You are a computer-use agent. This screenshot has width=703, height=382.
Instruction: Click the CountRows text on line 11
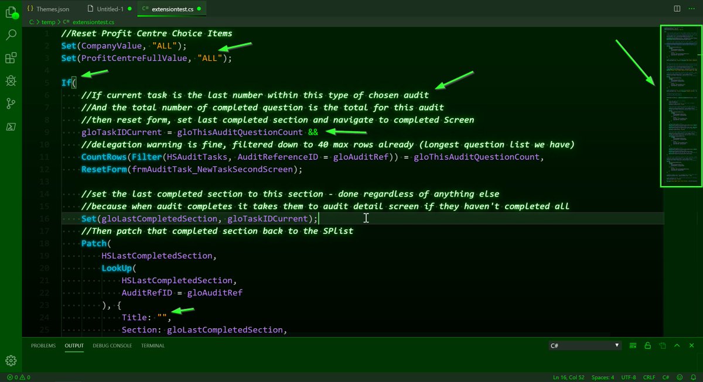click(x=104, y=157)
